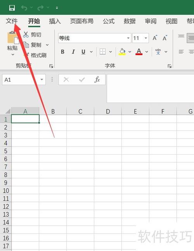Click the formula bar Cancel X icon

click(x=66, y=80)
